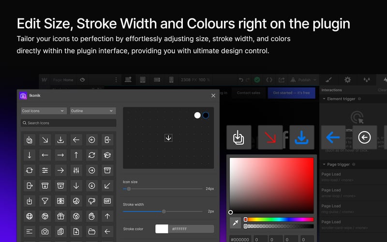The height and width of the screenshot is (242, 387).
Task: Pick the horizontal sliders icon
Action: pyautogui.click(x=45, y=170)
